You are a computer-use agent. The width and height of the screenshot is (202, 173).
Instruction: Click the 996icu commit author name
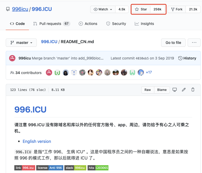coord(25,58)
